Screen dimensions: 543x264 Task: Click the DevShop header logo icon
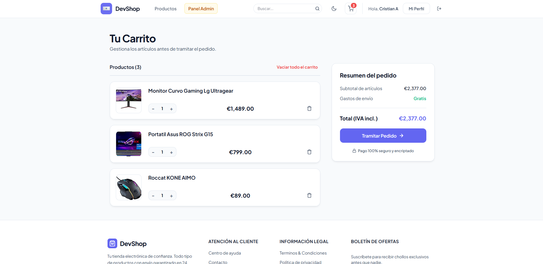point(106,9)
